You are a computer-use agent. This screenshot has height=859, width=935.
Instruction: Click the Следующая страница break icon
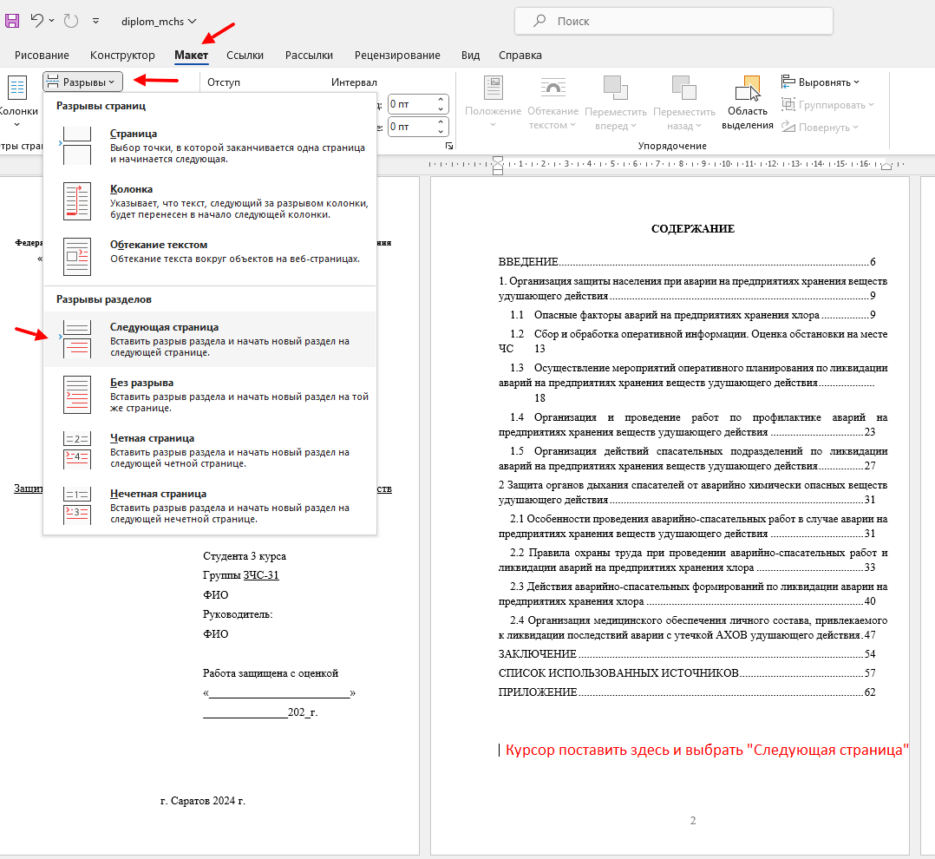(77, 338)
